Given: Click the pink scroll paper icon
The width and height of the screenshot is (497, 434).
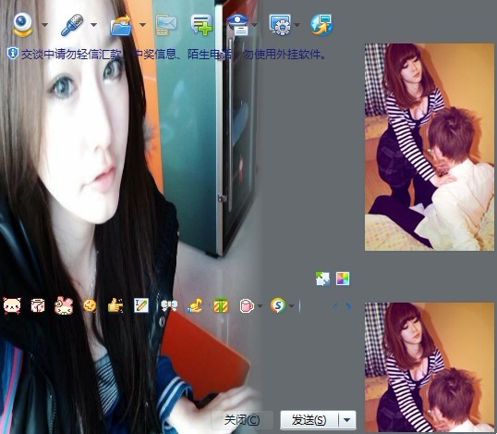Looking at the screenshot, I should [x=38, y=305].
